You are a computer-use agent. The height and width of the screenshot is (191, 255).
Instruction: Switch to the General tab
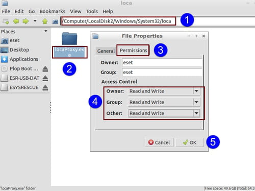coord(106,51)
